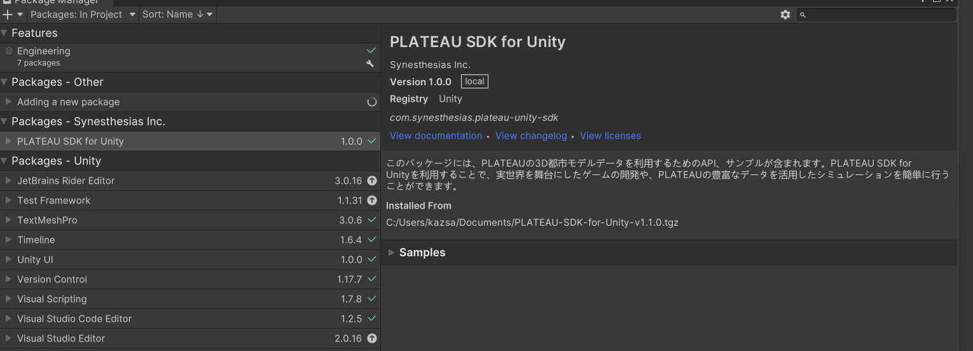Click the update arrow icon for Visual Studio Editor
The width and height of the screenshot is (973, 351).
(x=372, y=338)
